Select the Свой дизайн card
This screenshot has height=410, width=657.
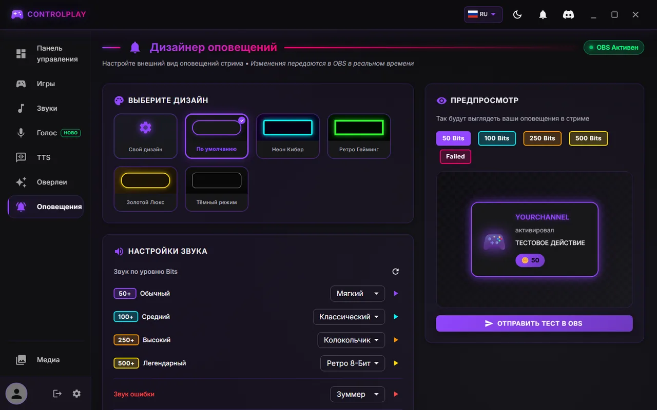(x=145, y=136)
